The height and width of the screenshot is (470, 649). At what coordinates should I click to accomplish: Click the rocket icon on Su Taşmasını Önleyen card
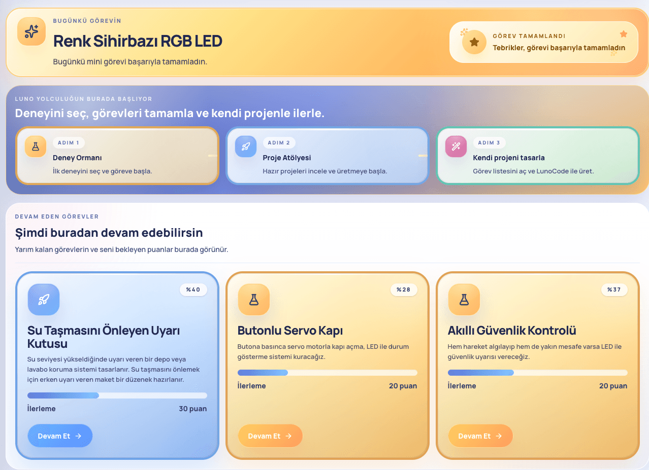44,299
